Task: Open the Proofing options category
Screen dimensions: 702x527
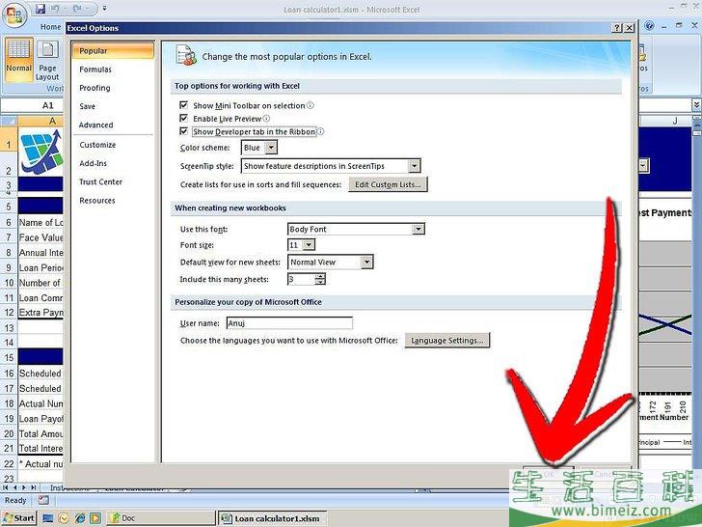Action: coord(113,88)
